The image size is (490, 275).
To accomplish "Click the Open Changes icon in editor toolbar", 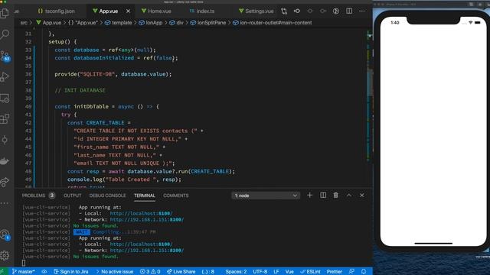I will pos(284,11).
